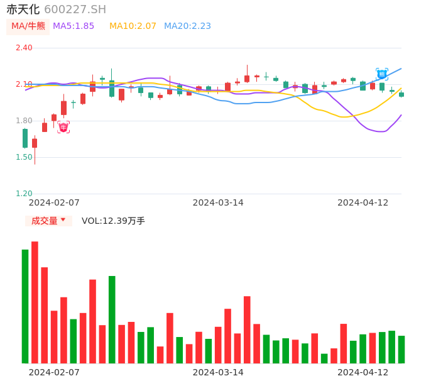Click the 2024-04-12 date under the volume chart
431x381 pixels.
coord(363,372)
